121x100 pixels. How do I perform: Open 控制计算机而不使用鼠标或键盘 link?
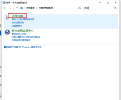point(26,37)
